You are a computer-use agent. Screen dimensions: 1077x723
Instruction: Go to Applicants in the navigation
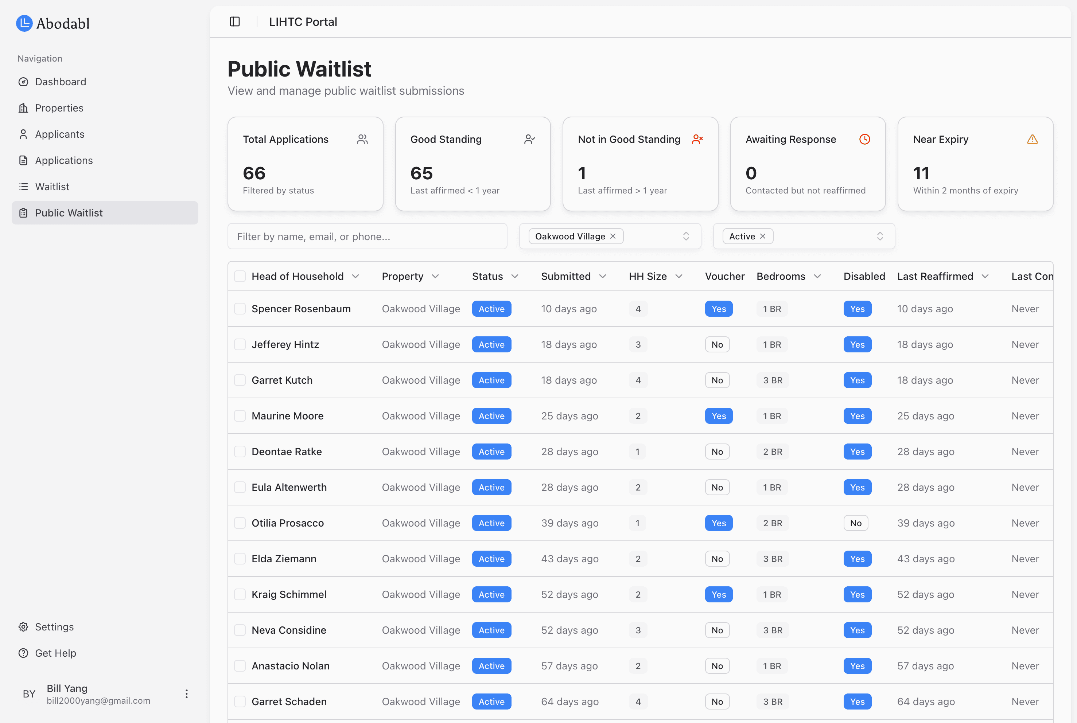pos(59,134)
